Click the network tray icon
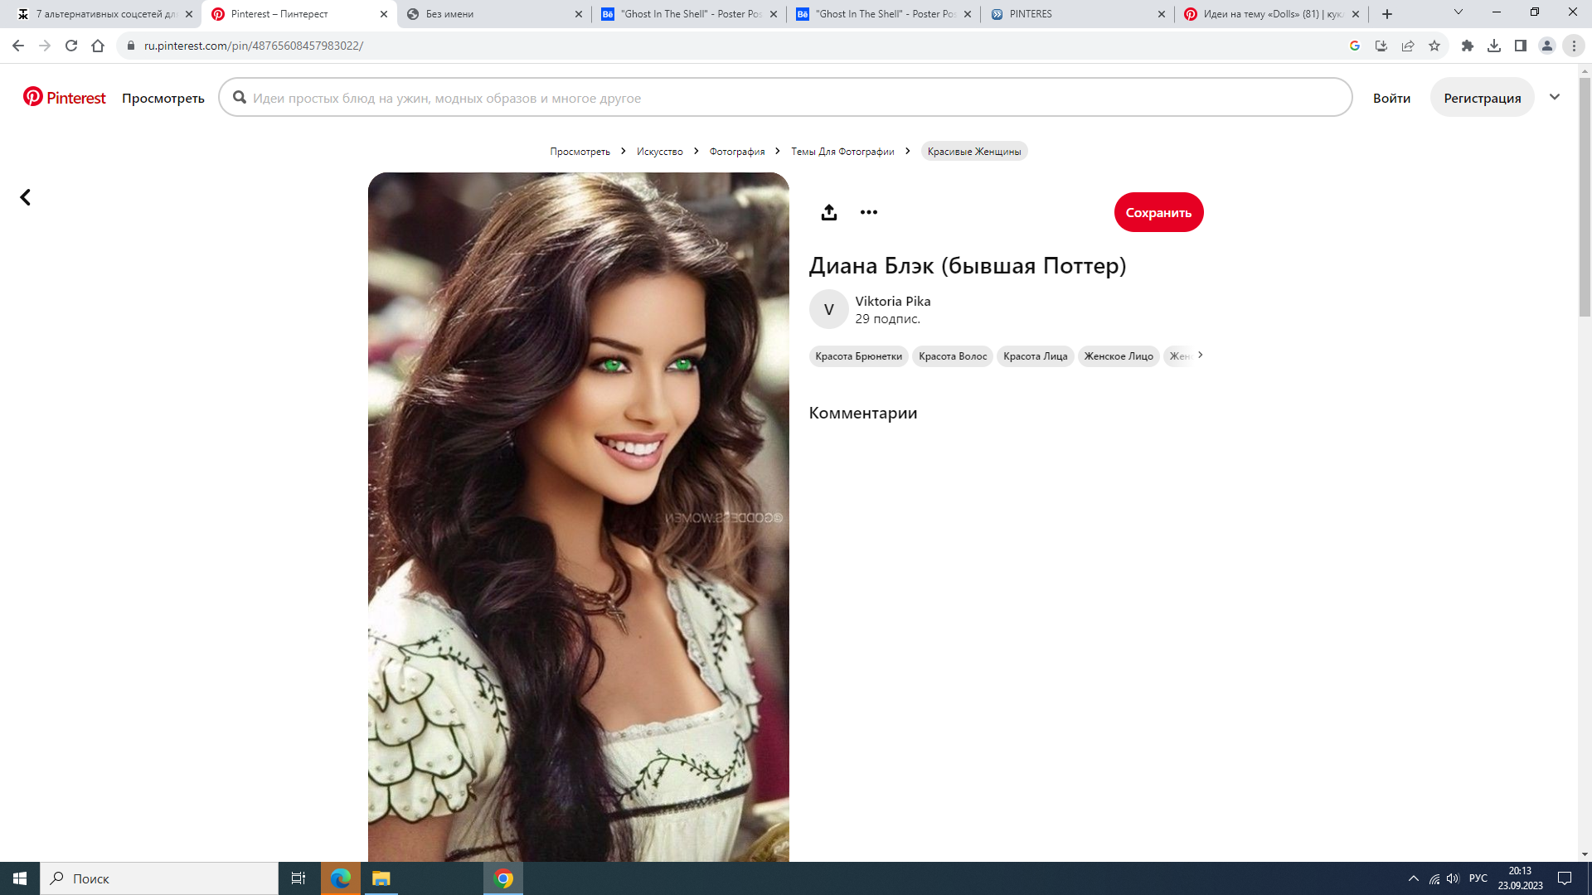Screen dimensions: 1592x895 (1434, 878)
